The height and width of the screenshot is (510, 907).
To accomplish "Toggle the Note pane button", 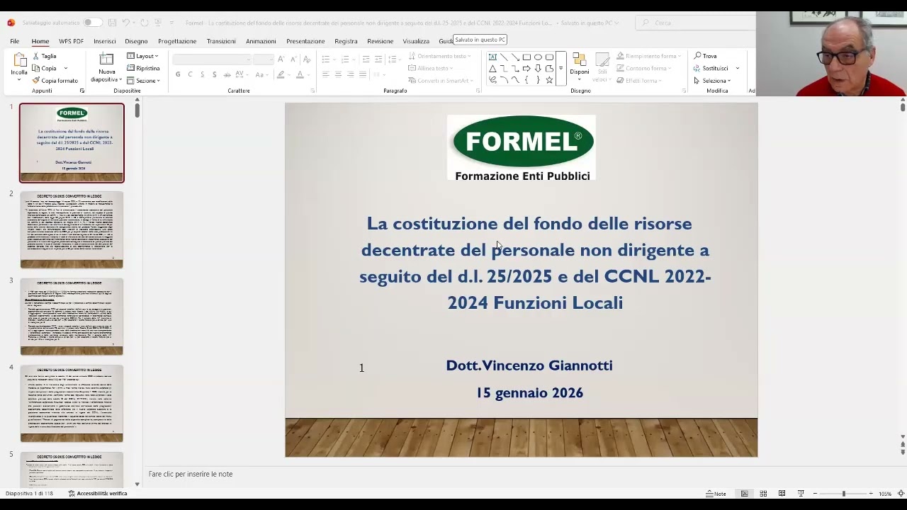I will tap(716, 494).
